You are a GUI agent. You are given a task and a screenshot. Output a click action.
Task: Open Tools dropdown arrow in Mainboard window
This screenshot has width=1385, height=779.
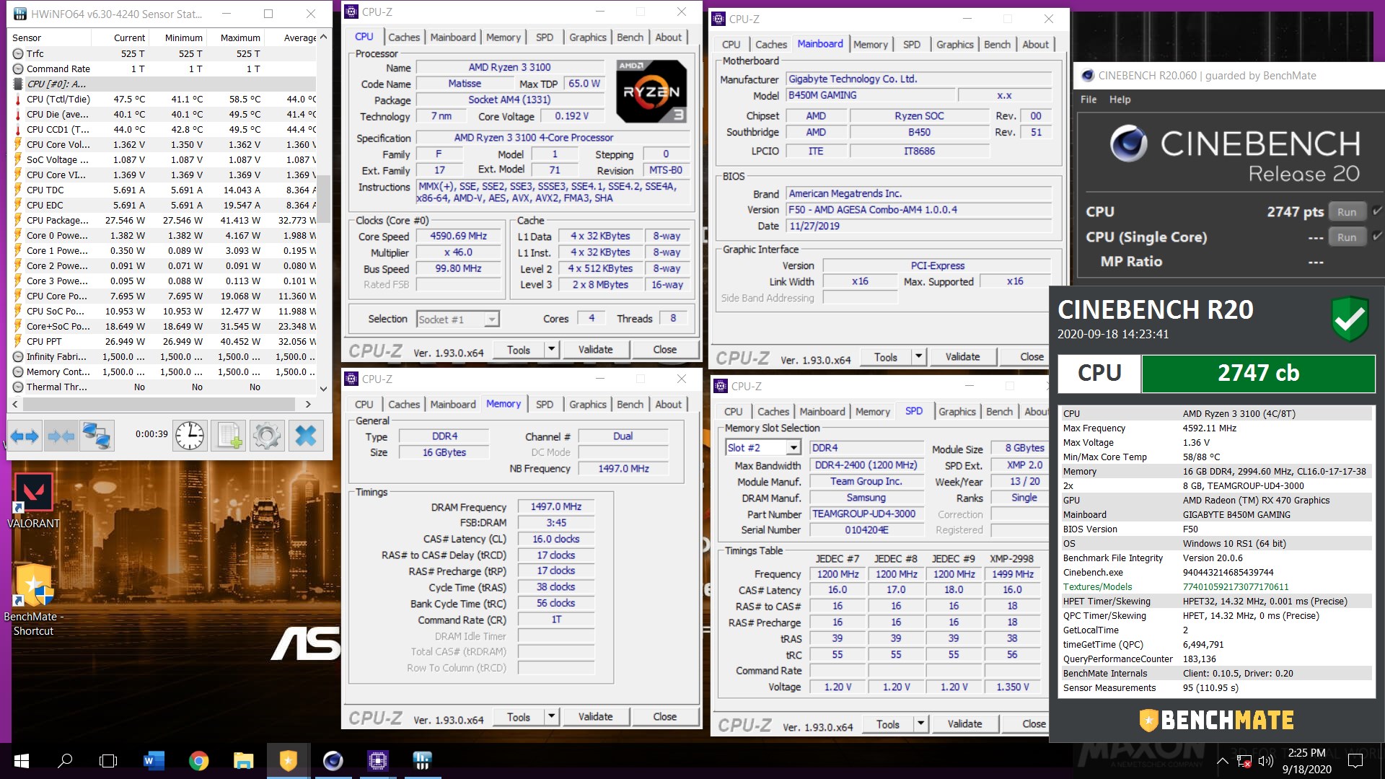pyautogui.click(x=918, y=356)
